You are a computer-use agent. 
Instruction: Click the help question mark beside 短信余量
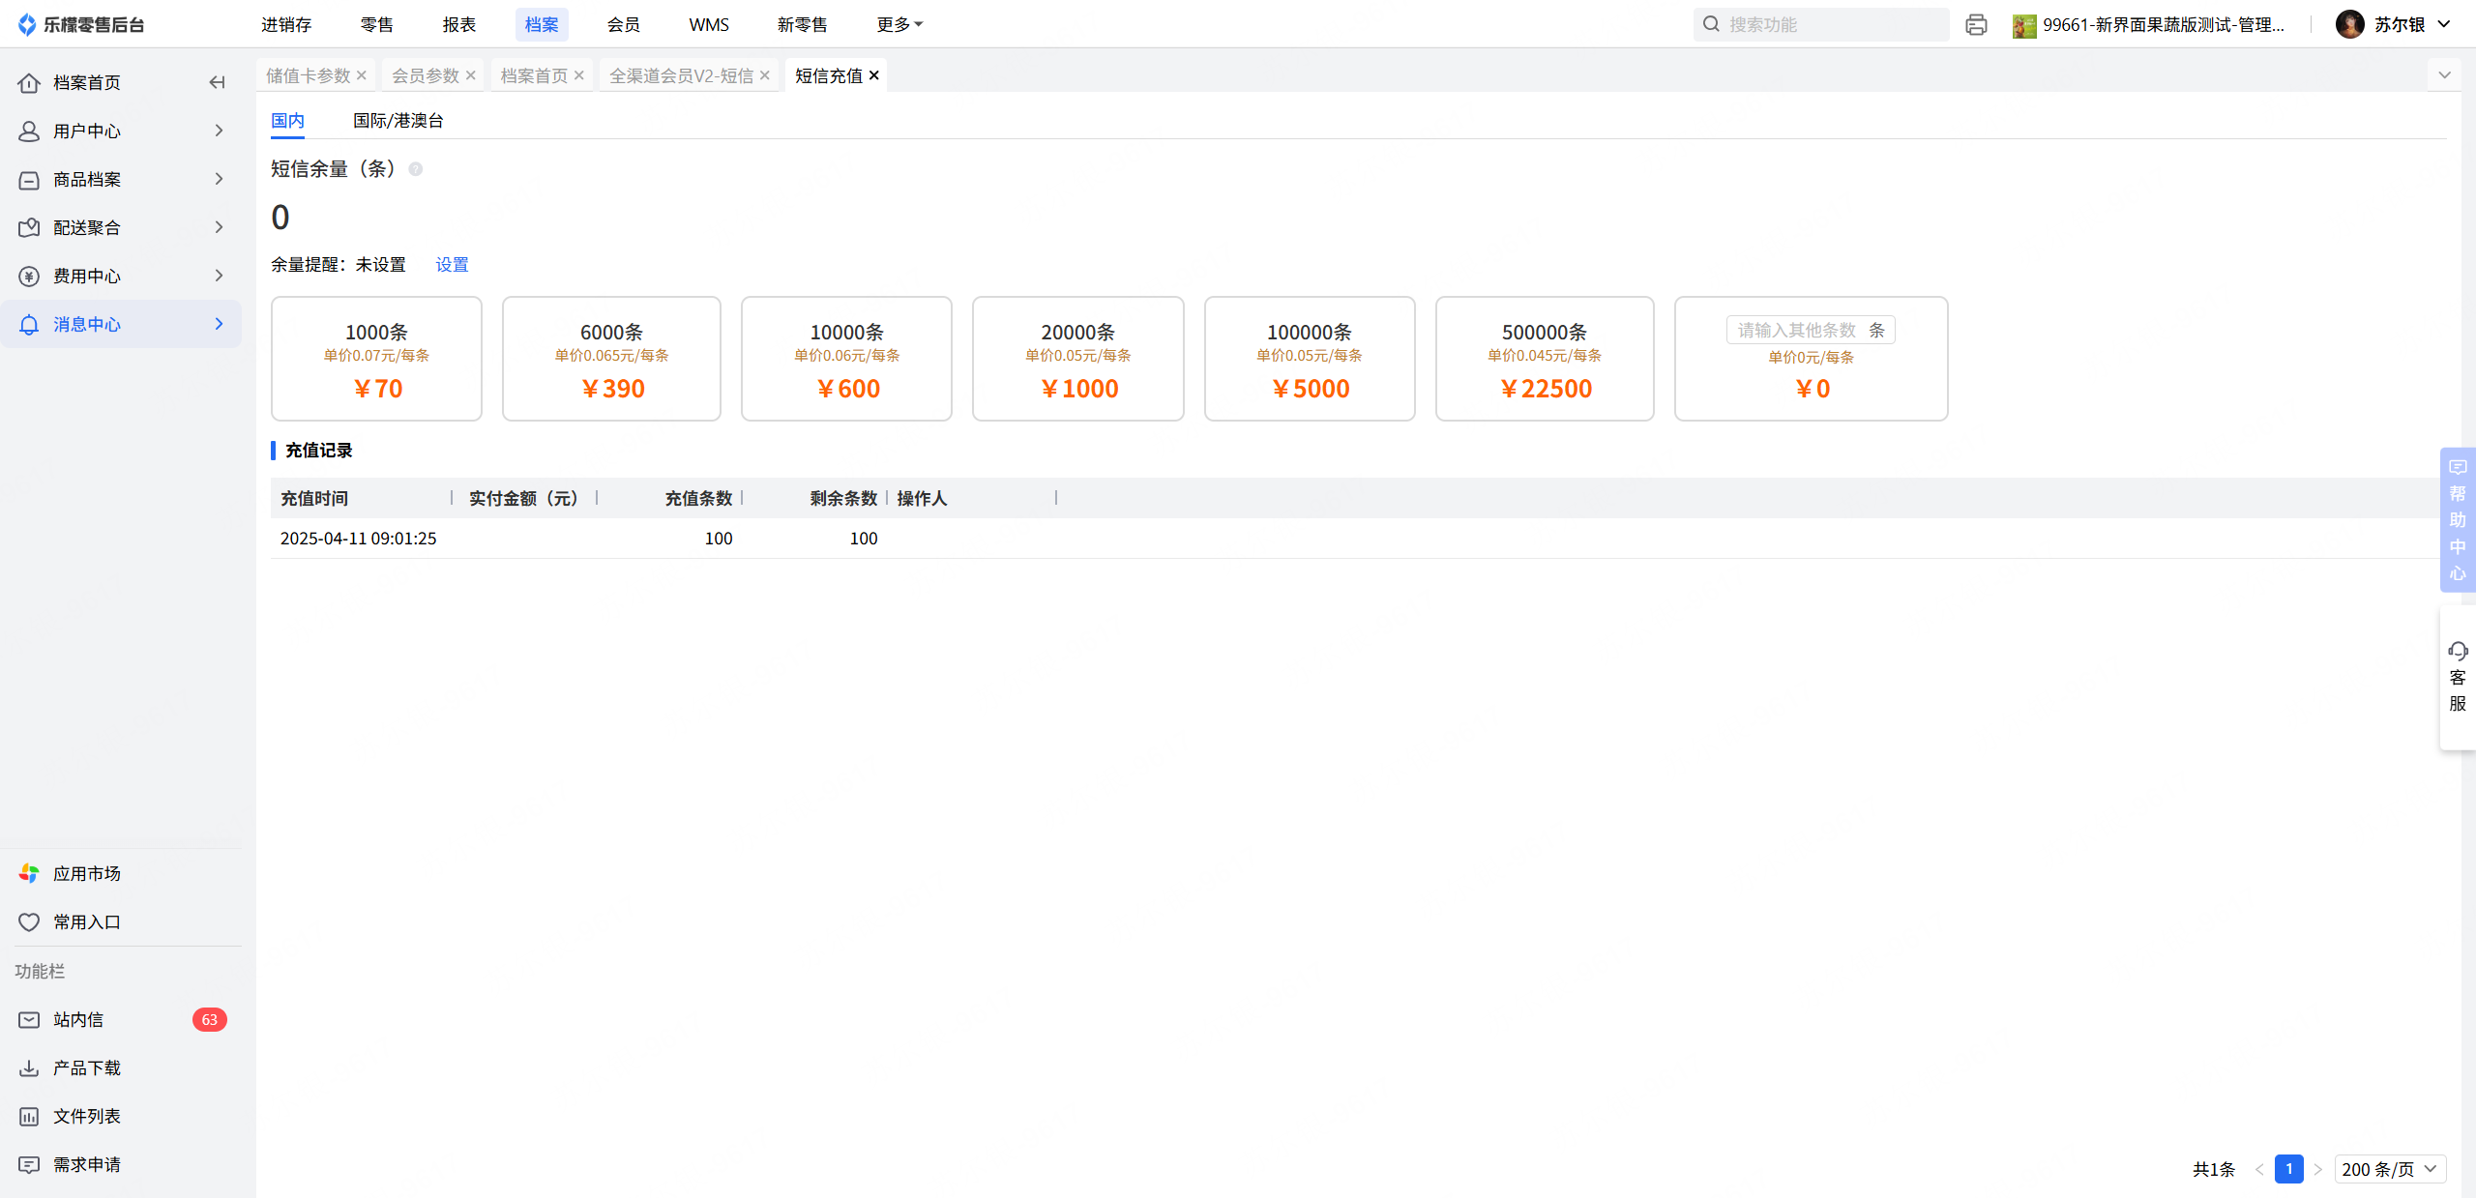tap(416, 169)
